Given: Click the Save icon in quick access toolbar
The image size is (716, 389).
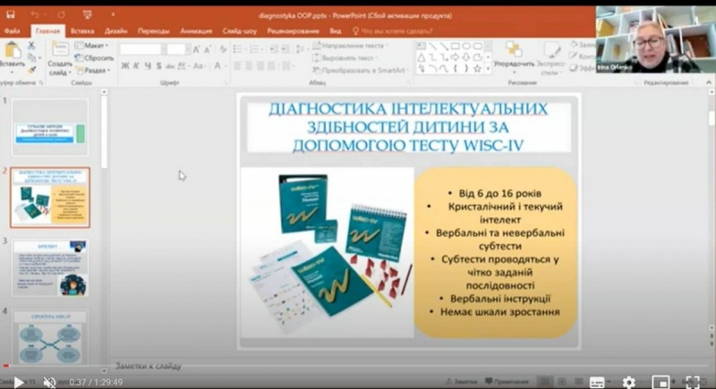Looking at the screenshot, I should pos(12,15).
